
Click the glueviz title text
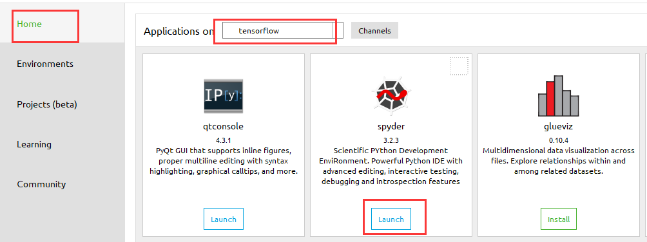click(x=558, y=126)
